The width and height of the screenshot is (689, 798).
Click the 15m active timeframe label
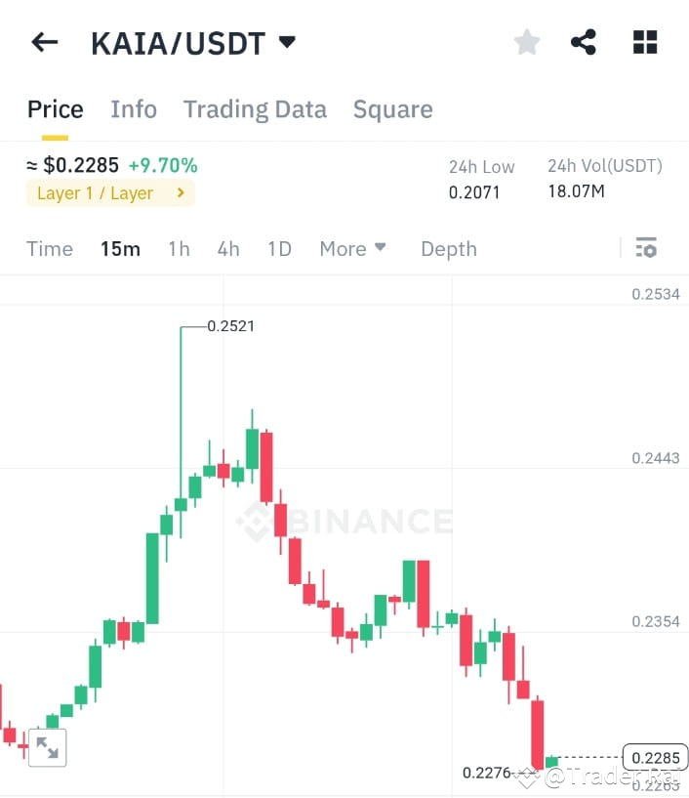pyautogui.click(x=120, y=248)
